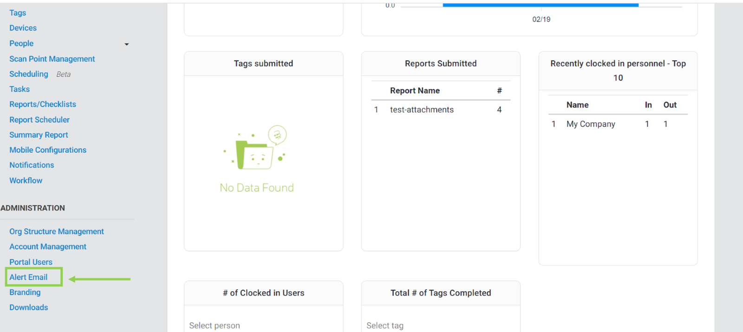The width and height of the screenshot is (743, 332).
Task: Open the Select person dropdown
Action: pyautogui.click(x=263, y=326)
